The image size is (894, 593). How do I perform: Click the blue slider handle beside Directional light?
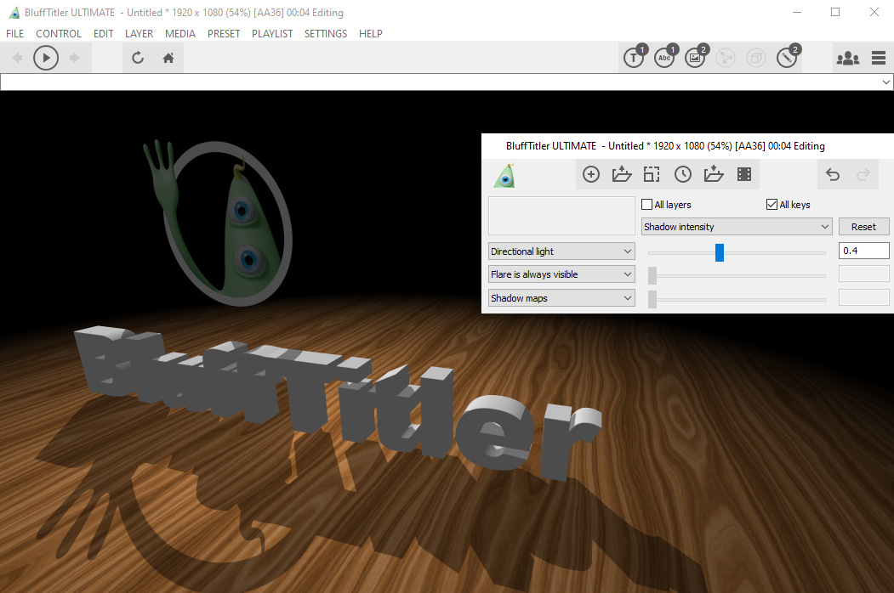point(720,252)
